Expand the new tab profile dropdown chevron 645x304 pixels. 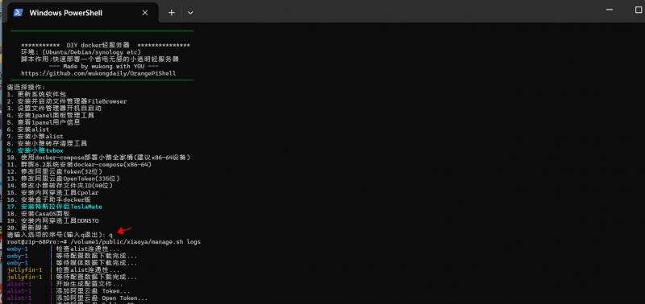point(190,13)
